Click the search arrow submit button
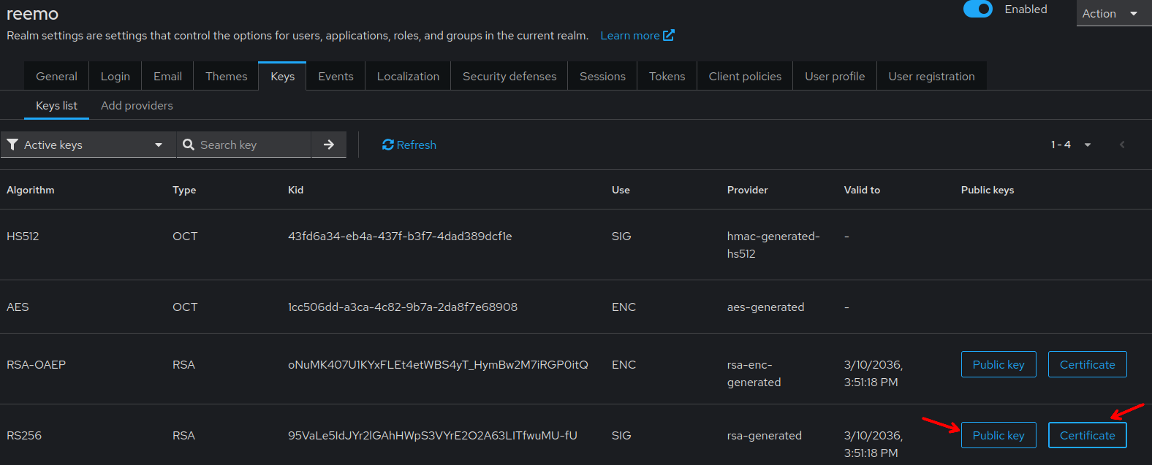The width and height of the screenshot is (1152, 465). click(x=329, y=145)
